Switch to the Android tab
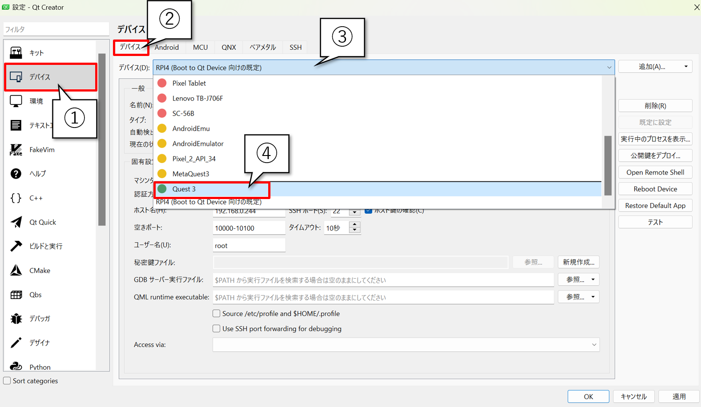 167,48
